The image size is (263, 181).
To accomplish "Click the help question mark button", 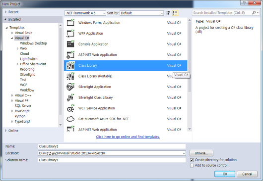I will [x=244, y=2].
